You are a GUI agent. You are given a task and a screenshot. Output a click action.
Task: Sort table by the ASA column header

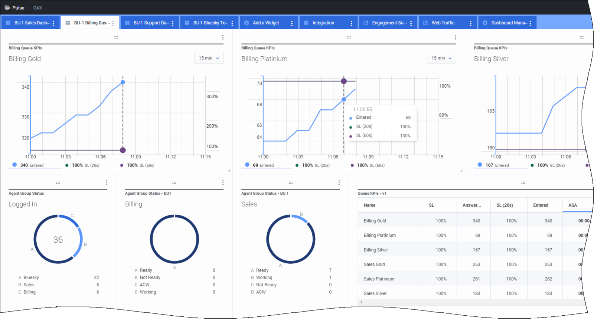point(572,205)
